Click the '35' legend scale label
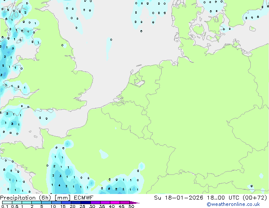Image resolution: width=269 pixels, height=208 pixels. (x=102, y=206)
